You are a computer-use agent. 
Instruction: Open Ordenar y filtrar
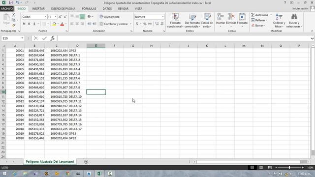[279, 21]
